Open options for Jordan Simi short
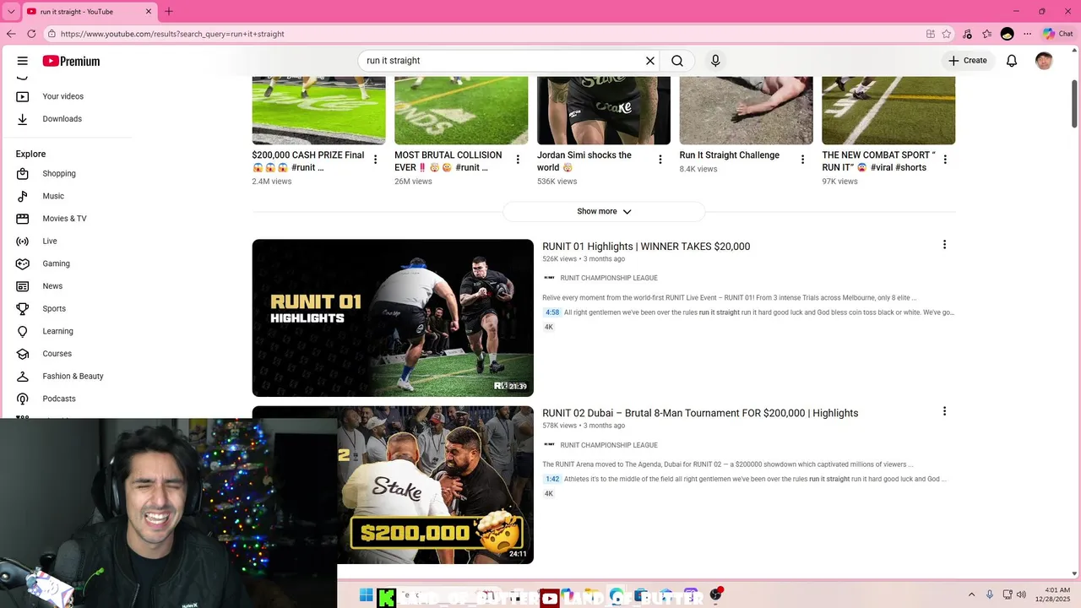 click(x=660, y=160)
